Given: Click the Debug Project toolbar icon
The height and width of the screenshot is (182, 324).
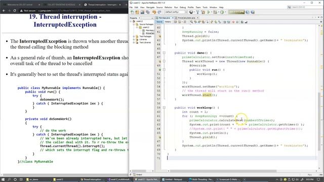Looking at the screenshot, I should (x=215, y=12).
